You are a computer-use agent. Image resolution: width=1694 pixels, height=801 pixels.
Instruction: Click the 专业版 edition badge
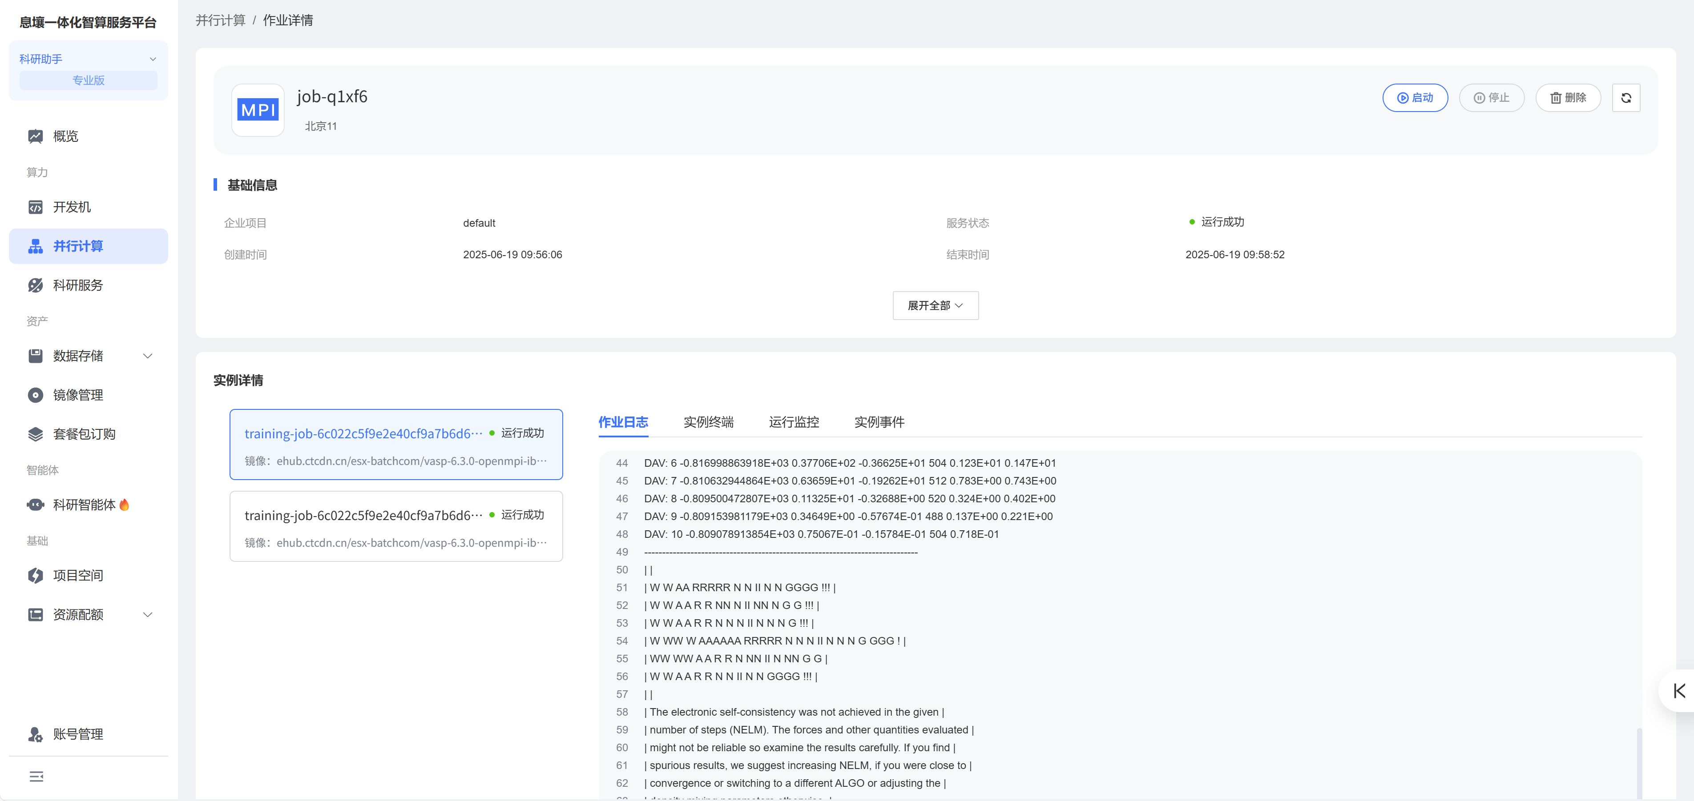click(88, 80)
